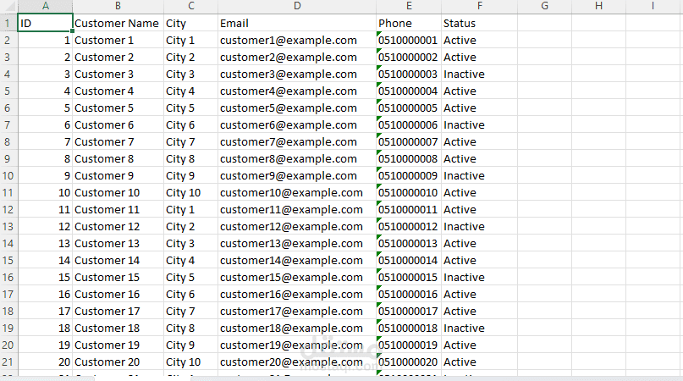
Task: Click the 'Phone' header cell
Action: point(409,23)
